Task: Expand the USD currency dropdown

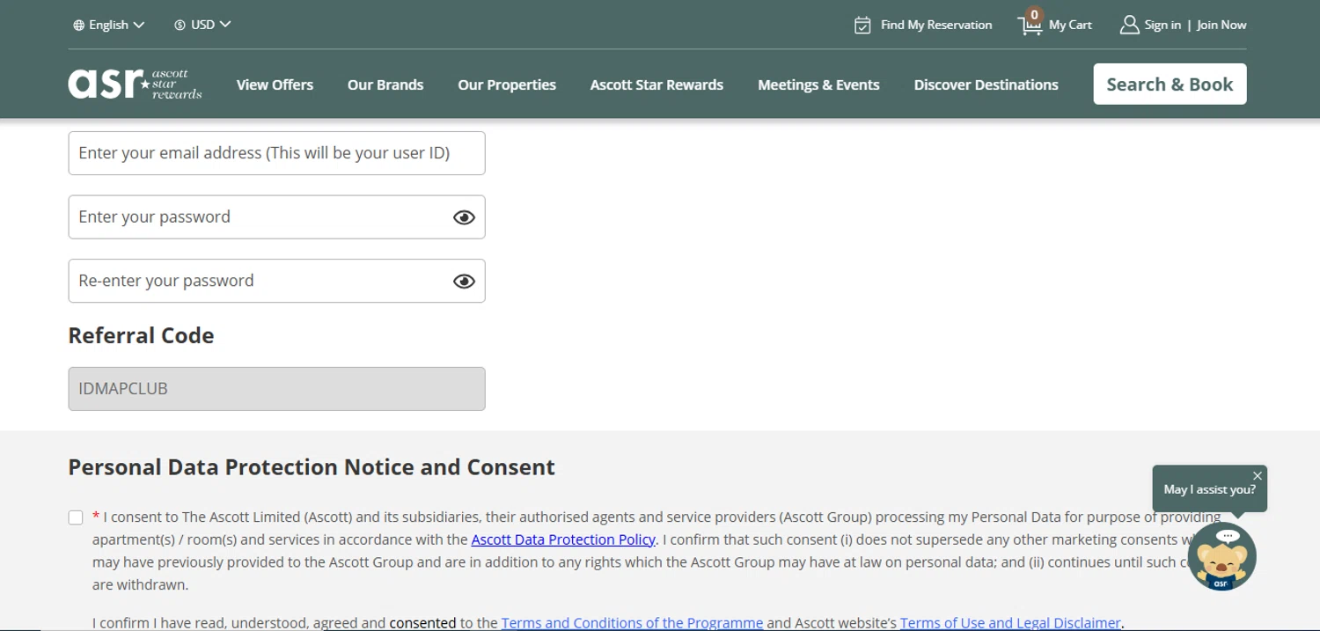Action: coord(202,25)
